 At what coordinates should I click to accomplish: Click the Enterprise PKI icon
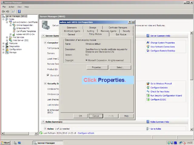(14, 28)
